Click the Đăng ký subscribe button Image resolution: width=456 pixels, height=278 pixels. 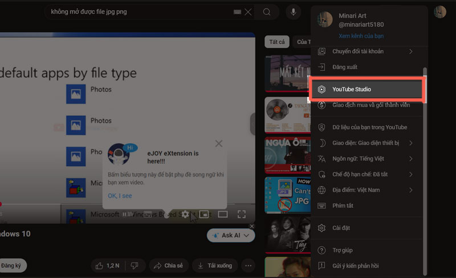click(x=11, y=266)
